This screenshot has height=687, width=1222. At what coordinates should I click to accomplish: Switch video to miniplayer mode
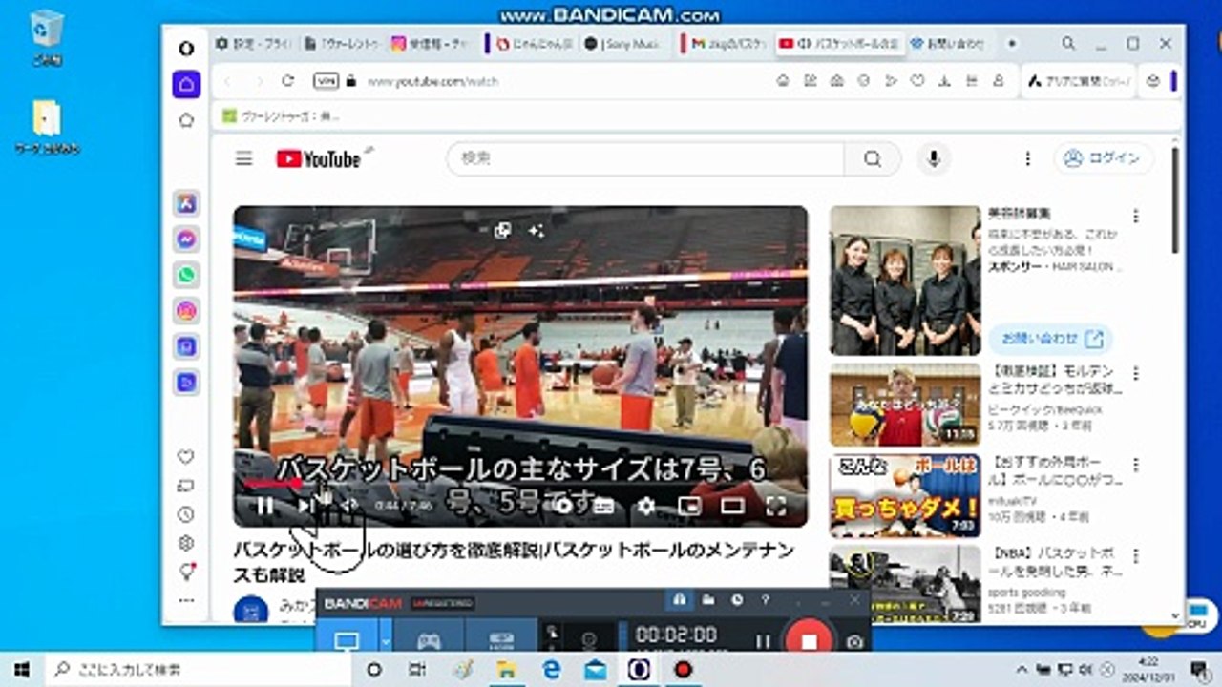pyautogui.click(x=689, y=506)
